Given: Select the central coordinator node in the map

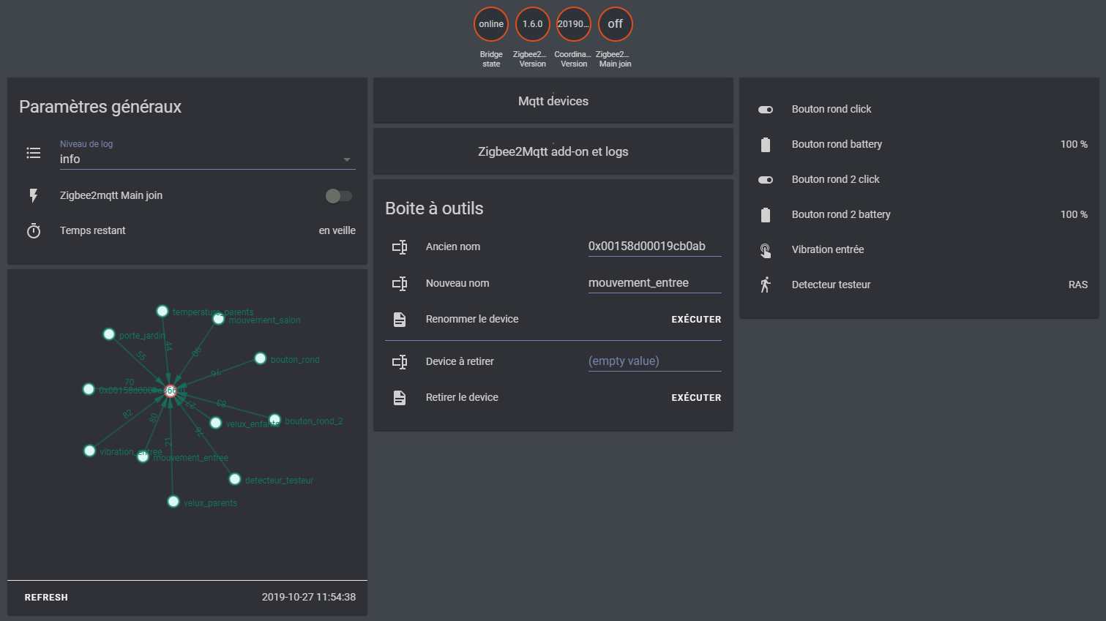Looking at the screenshot, I should (171, 391).
